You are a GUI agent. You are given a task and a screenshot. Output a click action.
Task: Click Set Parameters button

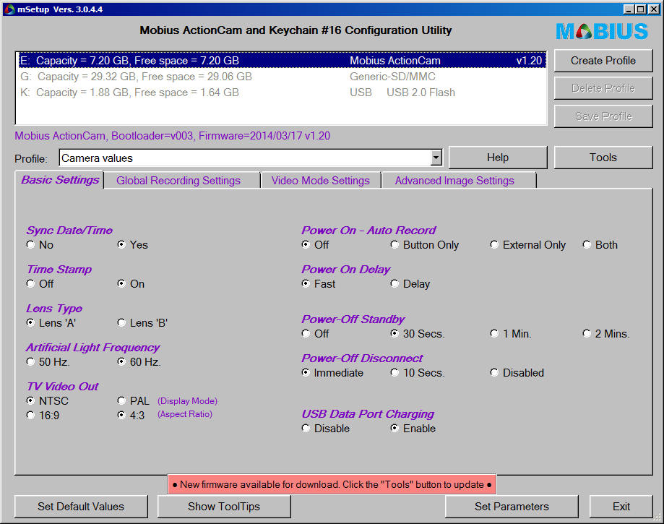point(512,506)
